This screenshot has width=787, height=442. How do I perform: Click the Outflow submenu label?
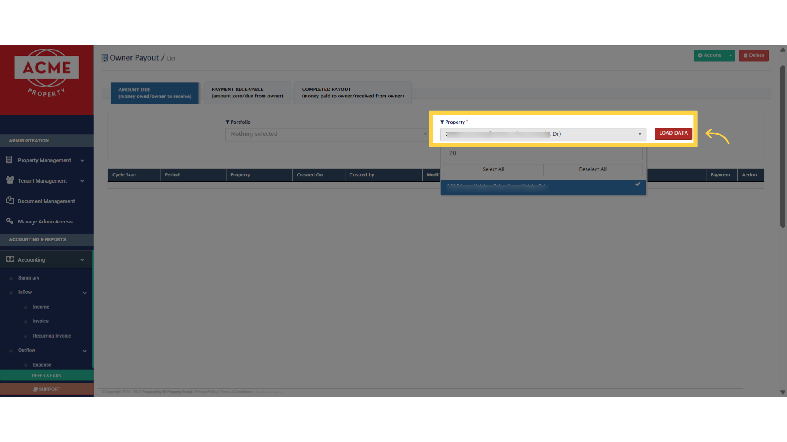click(x=27, y=350)
